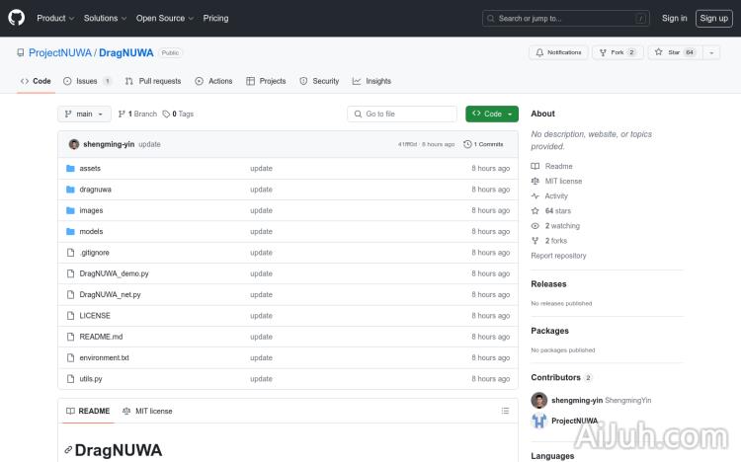The width and height of the screenshot is (741, 462).
Task: Open the star lists dropdown arrow
Action: [711, 52]
